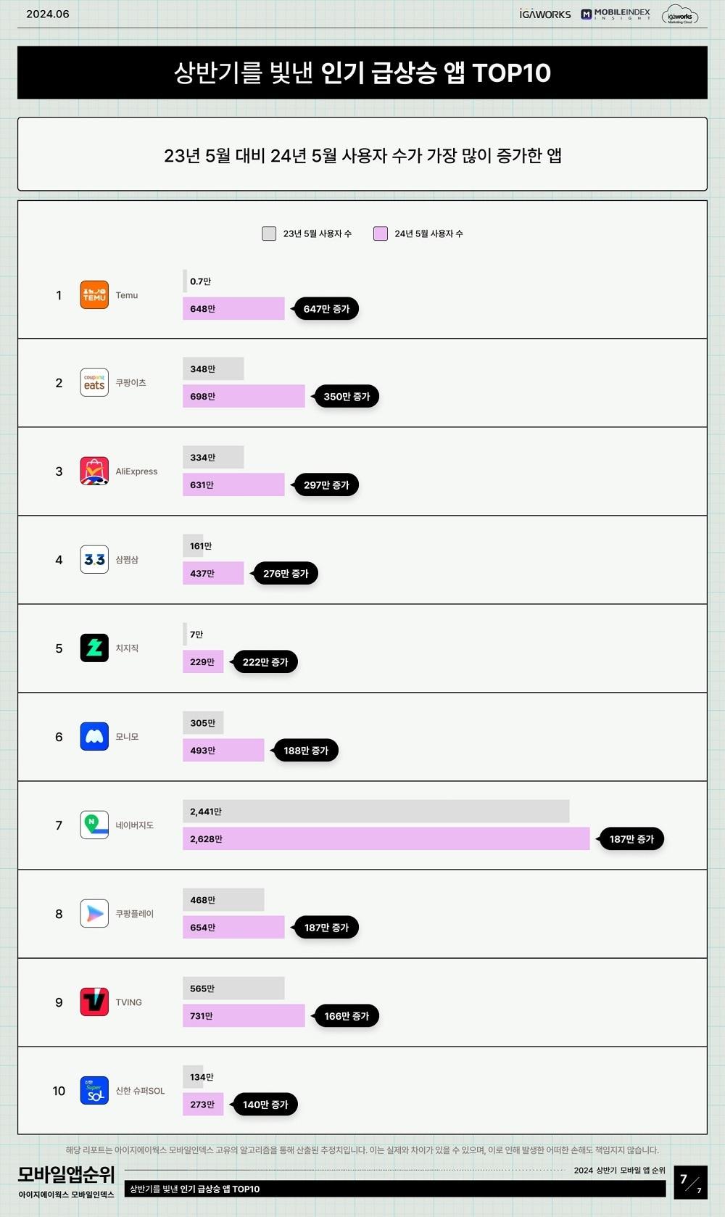Click the IGAWORKS logo in header
Image resolution: width=725 pixels, height=1217 pixels.
click(x=545, y=15)
